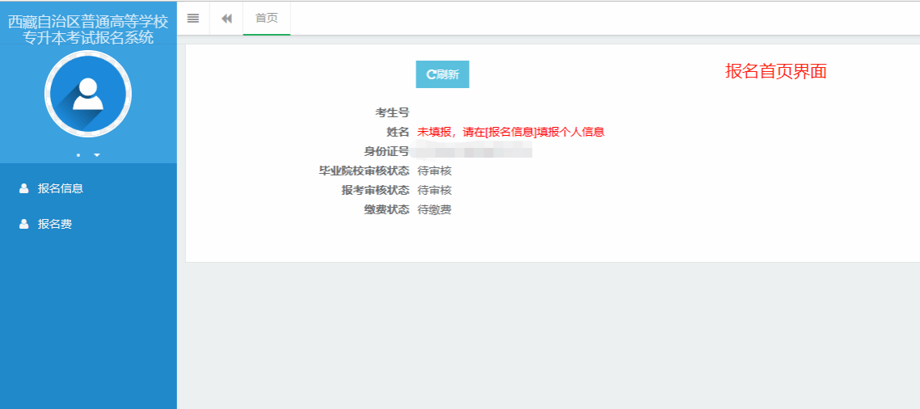The height and width of the screenshot is (409, 920).
Task: Expand the user dropdown caret below avatar
Action: tap(97, 154)
